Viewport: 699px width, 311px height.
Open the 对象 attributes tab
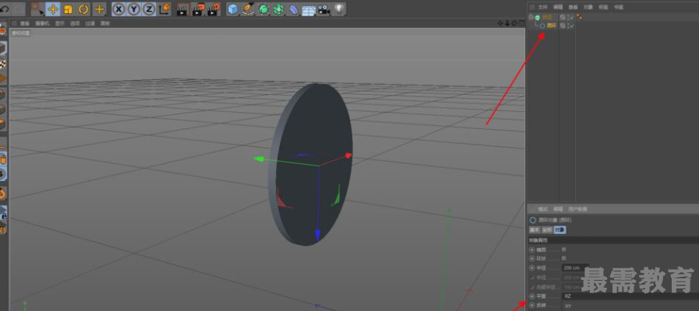tap(560, 229)
